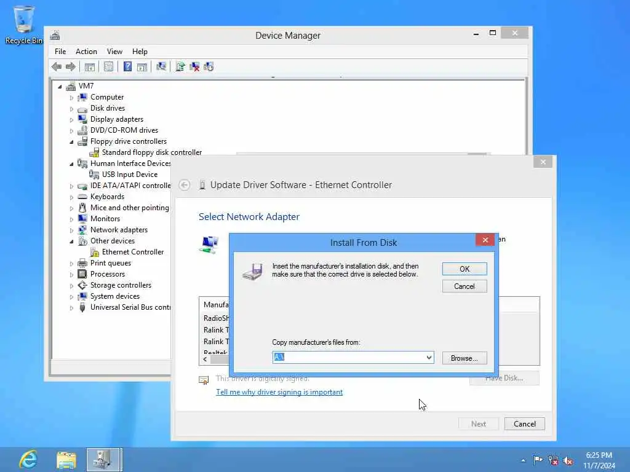Click the Disable device toolbar icon

tap(209, 66)
